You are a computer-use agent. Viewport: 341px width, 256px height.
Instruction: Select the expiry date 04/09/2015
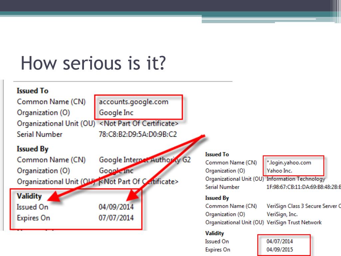pos(280,249)
